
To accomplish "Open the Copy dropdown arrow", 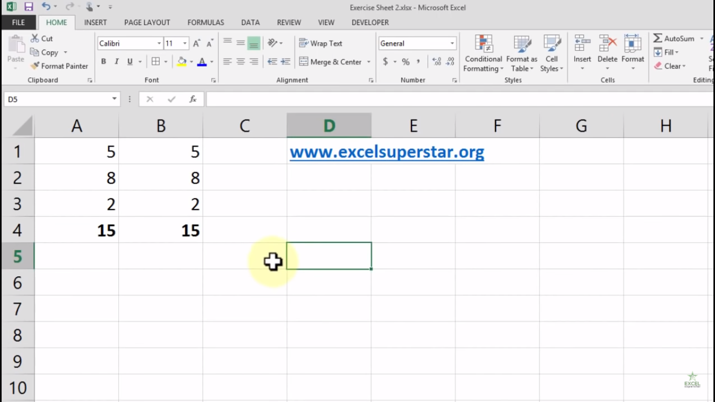I will coord(65,52).
